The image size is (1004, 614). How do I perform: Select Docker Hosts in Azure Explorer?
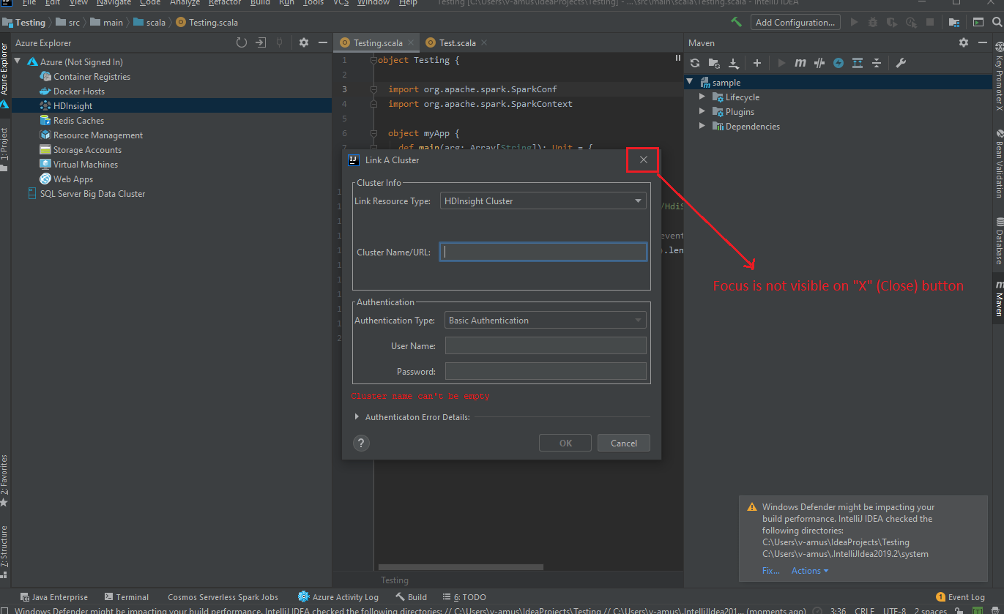click(78, 91)
